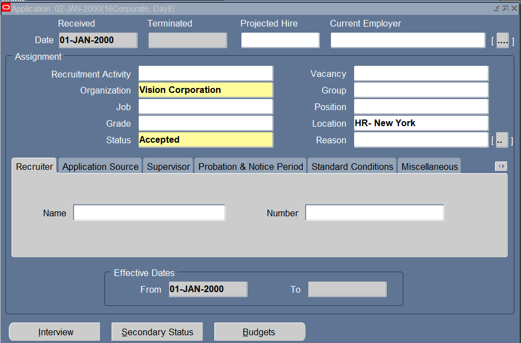Switch to the Application Source tab
Viewport: 521px width, 343px height.
pyautogui.click(x=100, y=167)
